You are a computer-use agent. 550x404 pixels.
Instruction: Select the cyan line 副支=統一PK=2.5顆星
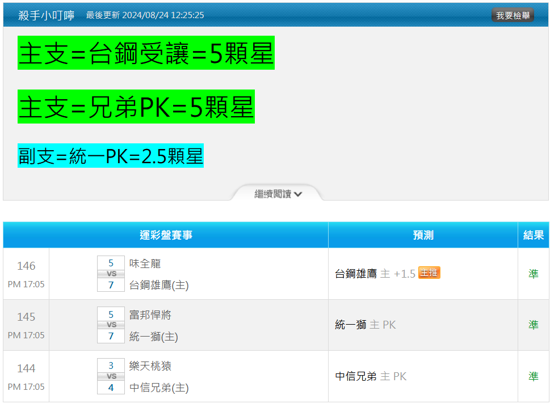pyautogui.click(x=111, y=155)
